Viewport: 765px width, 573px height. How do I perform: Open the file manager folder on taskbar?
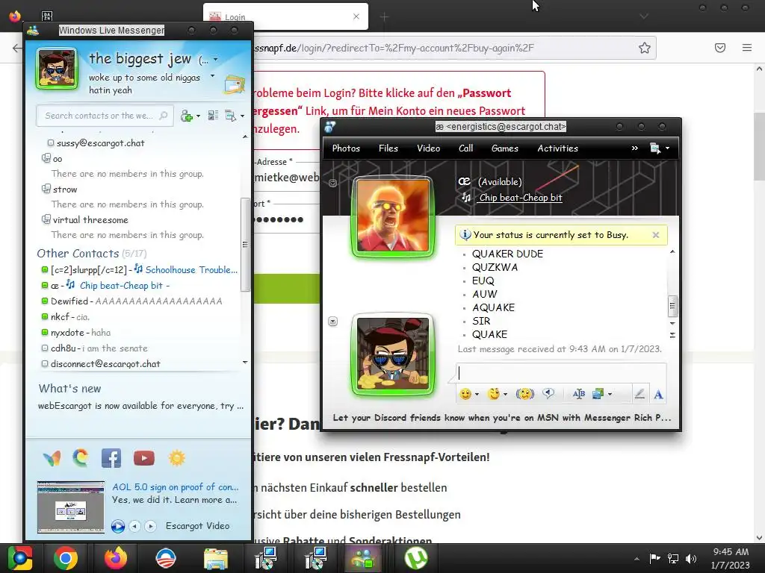[216, 559]
